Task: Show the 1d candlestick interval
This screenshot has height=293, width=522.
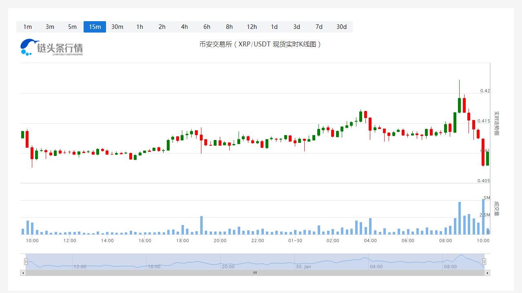Action: (274, 27)
